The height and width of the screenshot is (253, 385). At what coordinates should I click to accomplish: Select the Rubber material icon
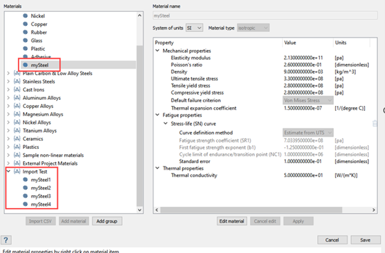click(x=25, y=32)
